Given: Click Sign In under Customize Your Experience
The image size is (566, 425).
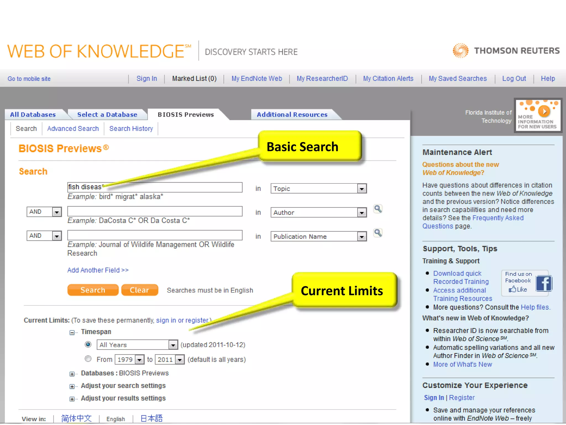Looking at the screenshot, I should (x=434, y=398).
